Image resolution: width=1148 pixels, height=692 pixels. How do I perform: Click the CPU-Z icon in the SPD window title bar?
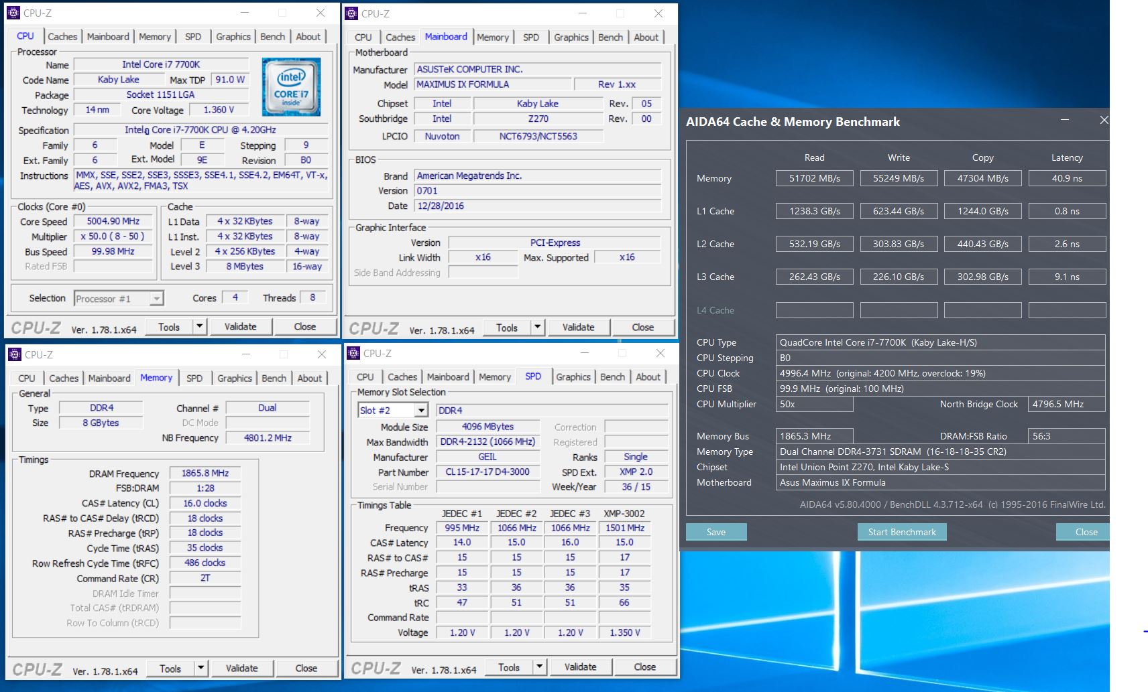353,353
